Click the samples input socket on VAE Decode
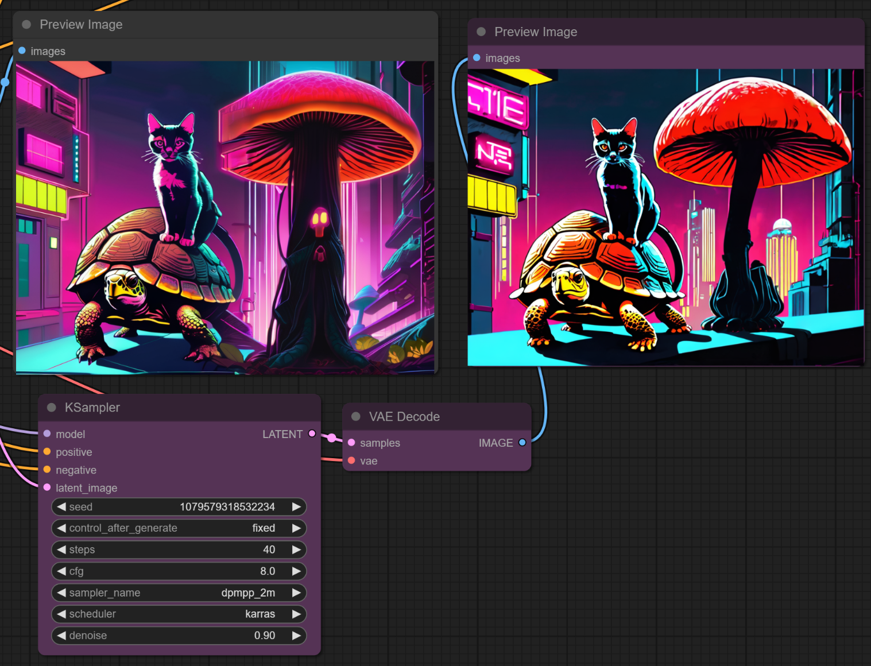The image size is (871, 666). [x=351, y=443]
